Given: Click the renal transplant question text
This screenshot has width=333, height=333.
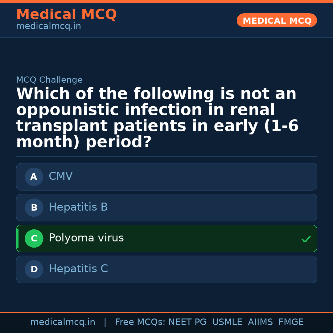Looking at the screenshot, I should coord(157,118).
